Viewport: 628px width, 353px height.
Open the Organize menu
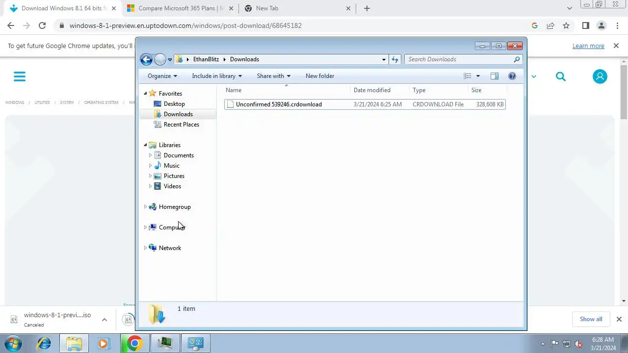coord(162,76)
